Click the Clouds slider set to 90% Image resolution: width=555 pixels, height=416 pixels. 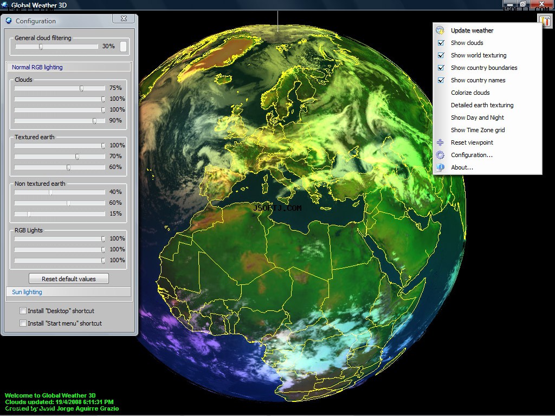tap(60, 121)
